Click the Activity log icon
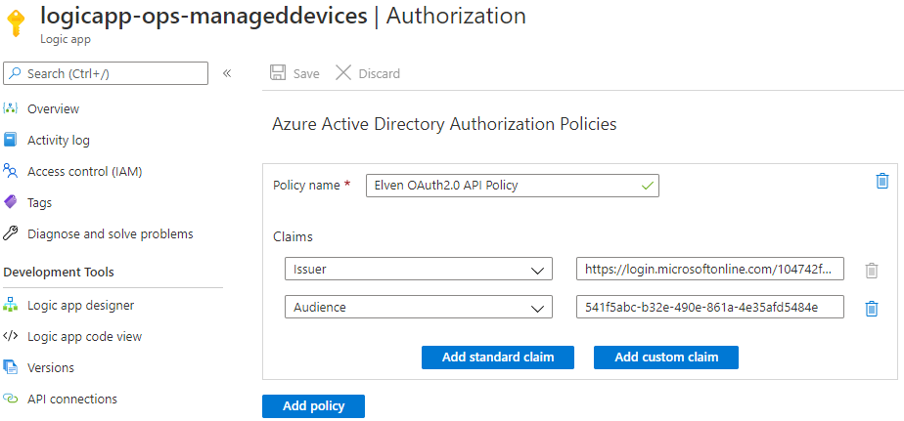This screenshot has width=904, height=421. (x=10, y=140)
